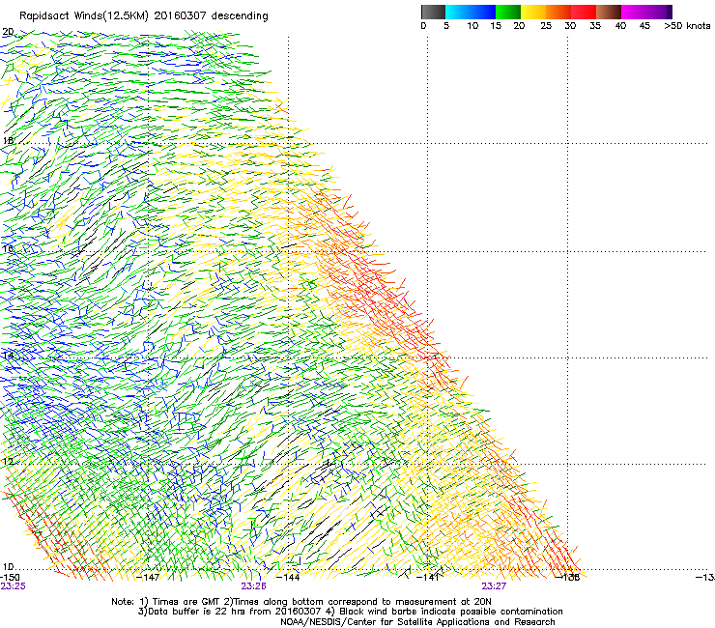Click the '35' label under color scale
This screenshot has width=715, height=628.
595,25
